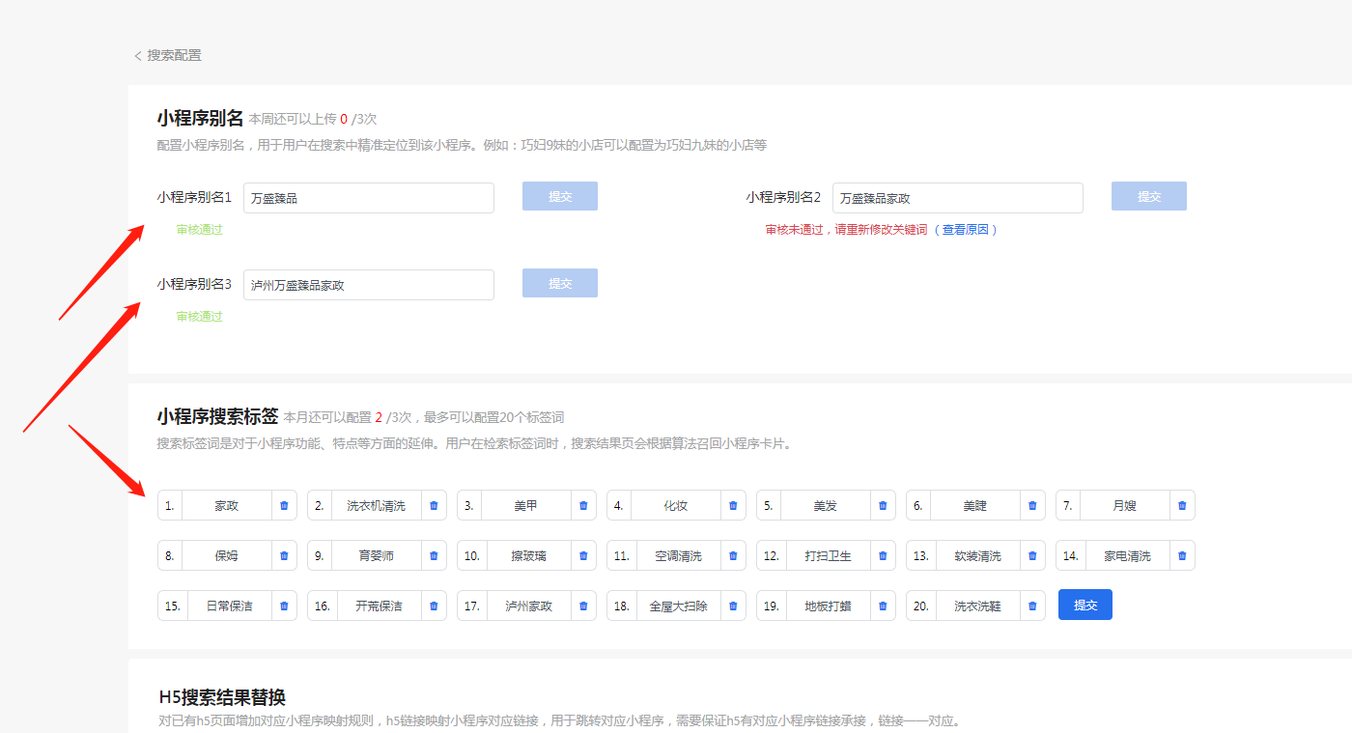Viewport: 1352px width, 733px height.
Task: Edit tag field 软装清洗
Action: pyautogui.click(x=978, y=555)
